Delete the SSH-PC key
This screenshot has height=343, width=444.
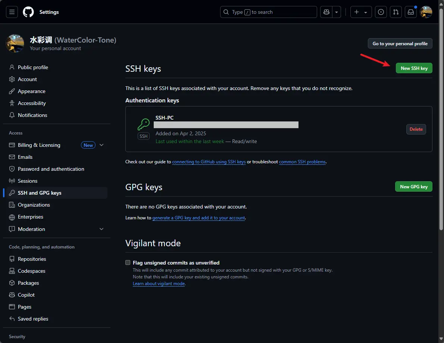416,129
